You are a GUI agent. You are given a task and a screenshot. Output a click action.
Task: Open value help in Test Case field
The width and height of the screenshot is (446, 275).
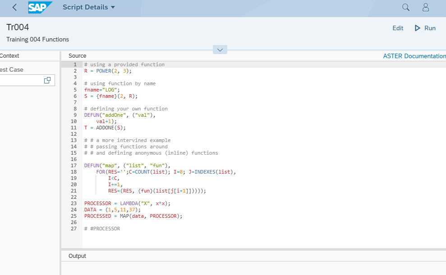(x=47, y=80)
